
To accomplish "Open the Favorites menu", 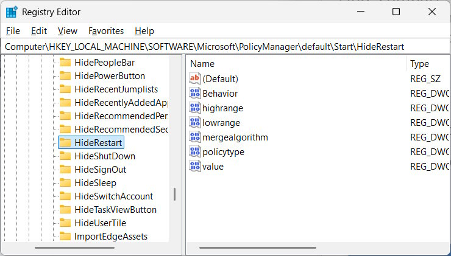I will tap(106, 31).
